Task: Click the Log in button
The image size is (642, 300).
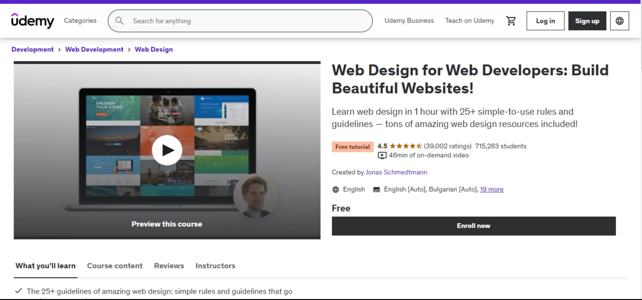Action: (545, 21)
